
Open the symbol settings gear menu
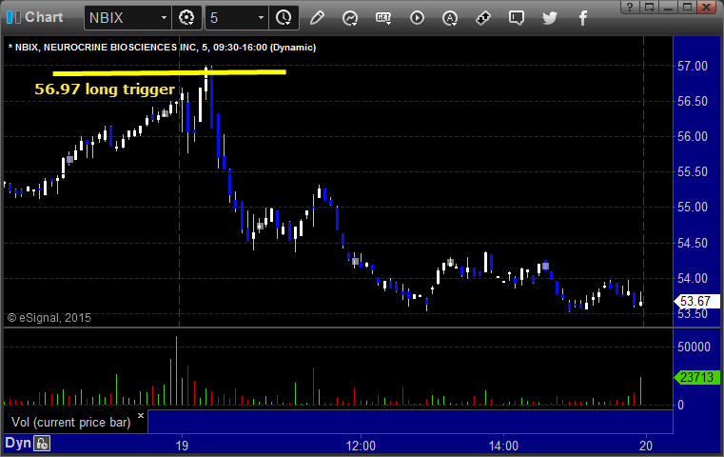tap(186, 18)
